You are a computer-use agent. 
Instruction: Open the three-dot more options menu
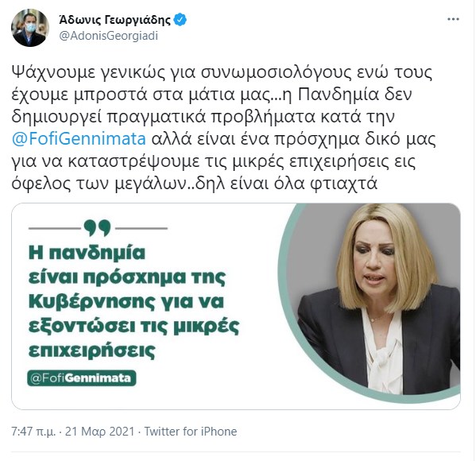click(453, 19)
